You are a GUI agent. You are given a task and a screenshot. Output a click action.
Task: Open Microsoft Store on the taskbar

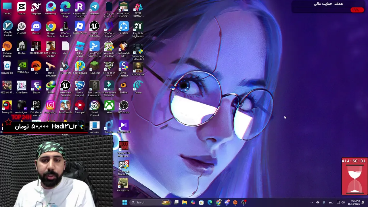click(201, 202)
